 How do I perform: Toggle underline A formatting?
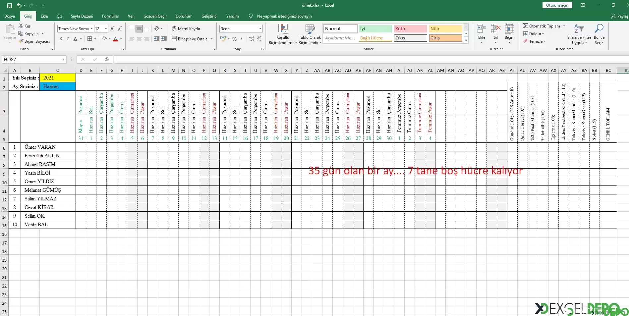pyautogui.click(x=75, y=39)
